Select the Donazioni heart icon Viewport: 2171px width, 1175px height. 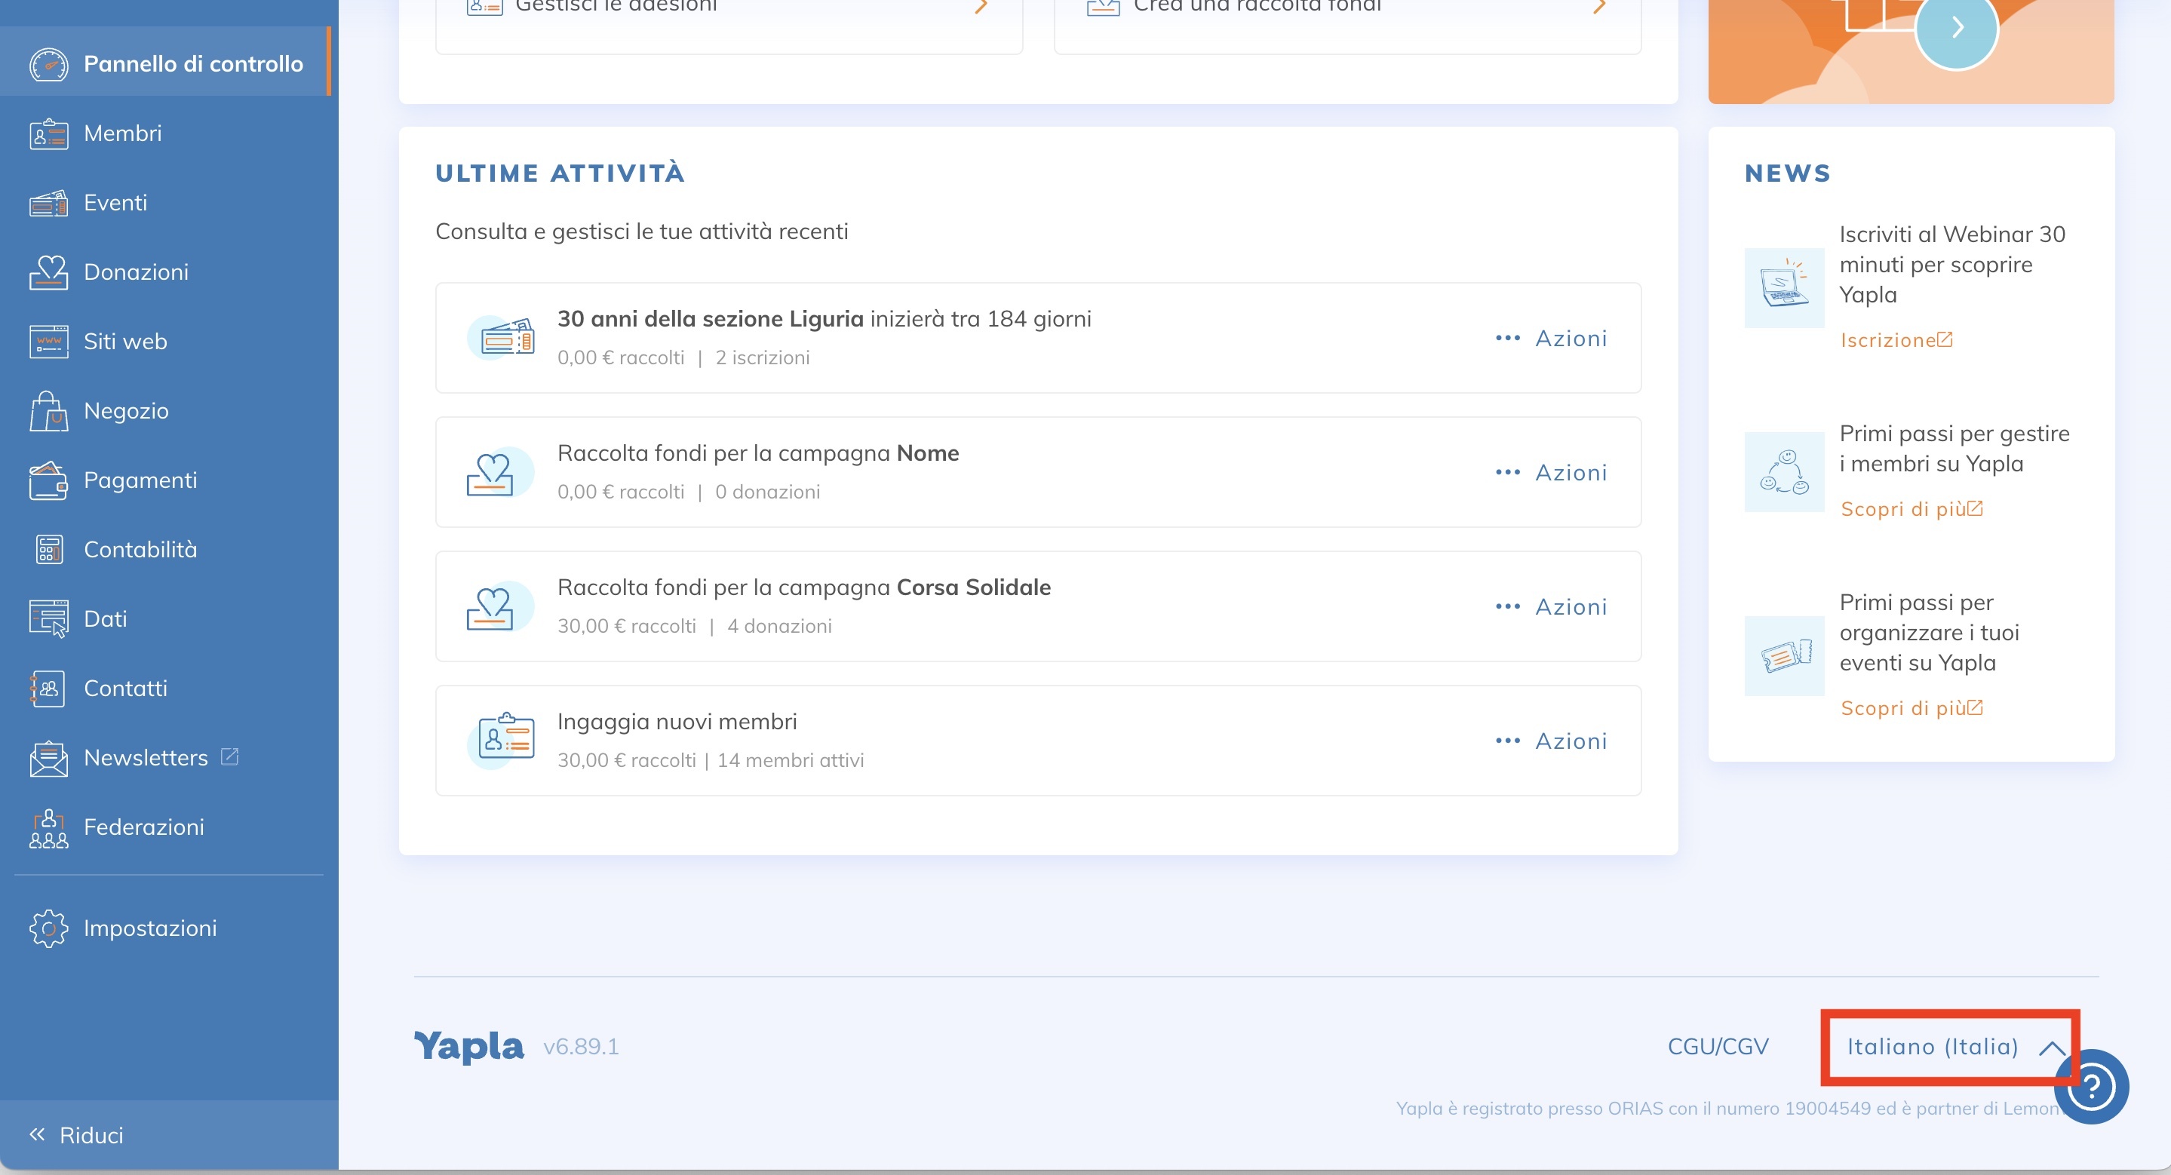(x=48, y=272)
